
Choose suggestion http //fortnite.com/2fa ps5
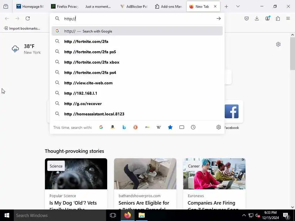coord(137,52)
